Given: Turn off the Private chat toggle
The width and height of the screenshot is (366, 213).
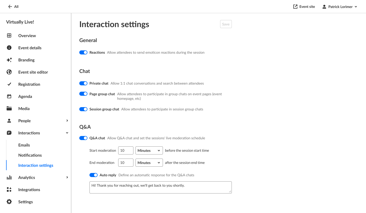Looking at the screenshot, I should point(83,83).
